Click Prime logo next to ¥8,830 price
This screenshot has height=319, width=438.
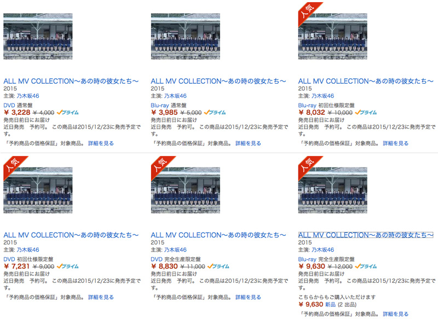click(218, 266)
